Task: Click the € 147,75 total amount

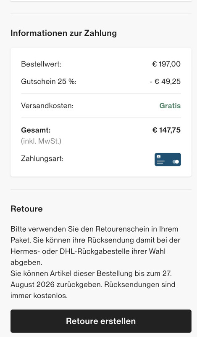Action: pos(167,130)
